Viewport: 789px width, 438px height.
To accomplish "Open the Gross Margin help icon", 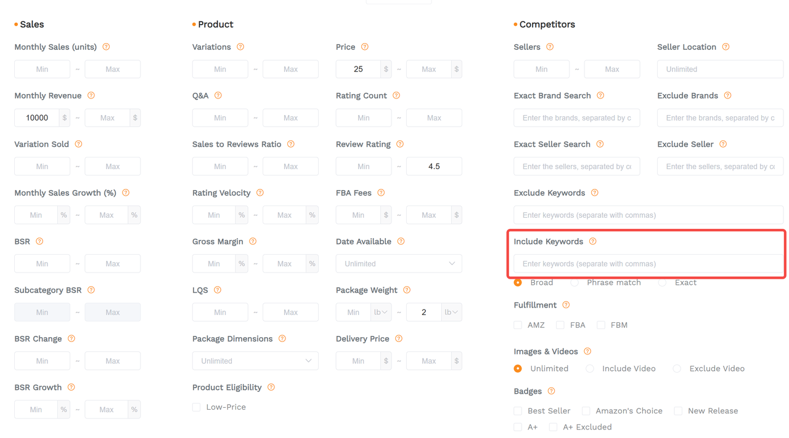I will tap(252, 241).
